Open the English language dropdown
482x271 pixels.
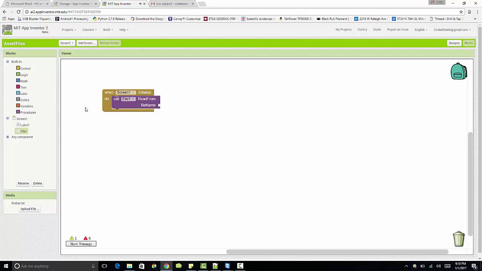[x=421, y=30]
